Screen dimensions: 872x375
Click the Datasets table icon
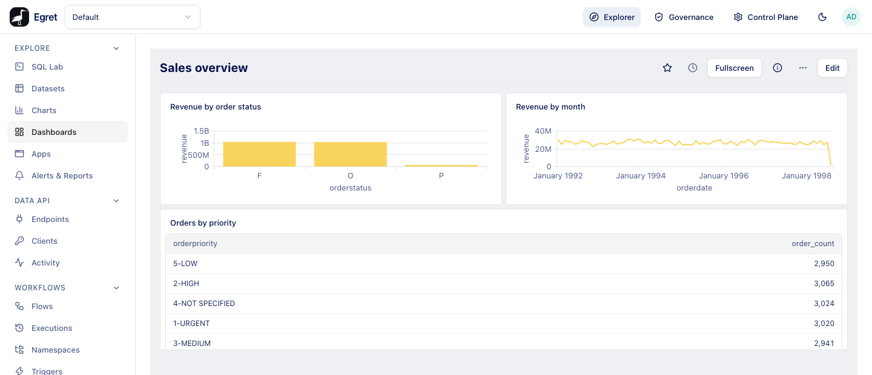point(19,88)
